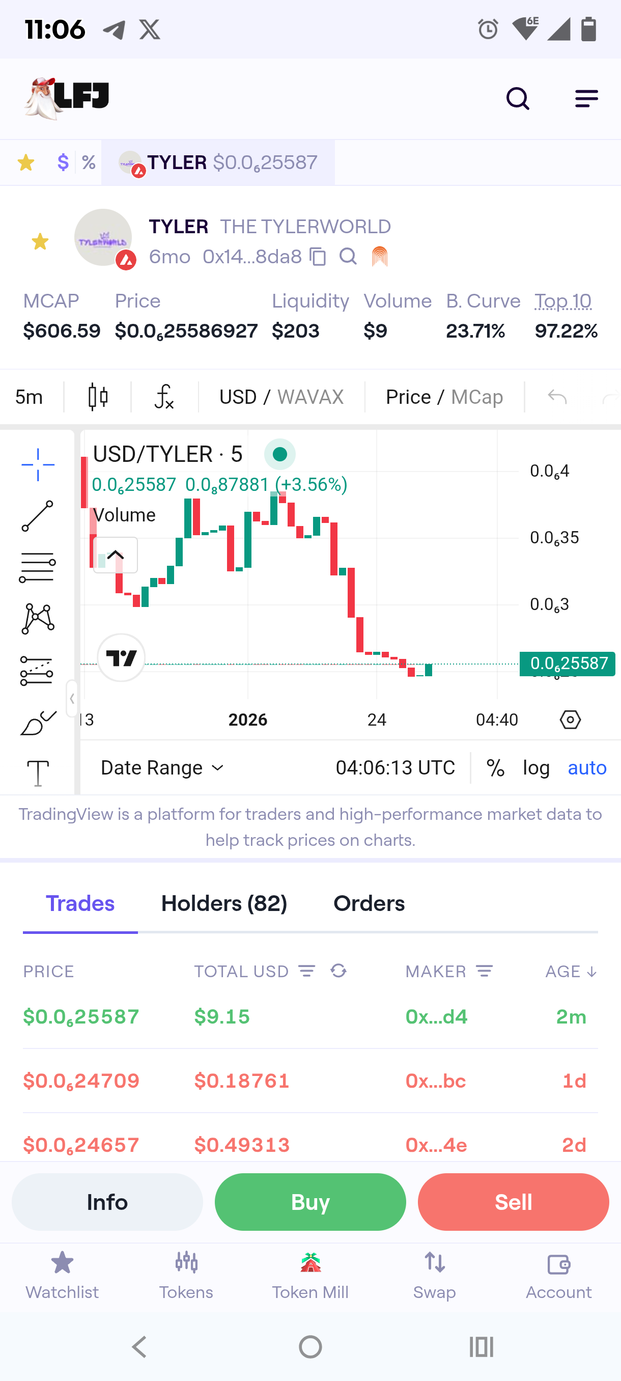The image size is (621, 1381).
Task: Open the Swap bottom navigation tab
Action: coord(435,1277)
